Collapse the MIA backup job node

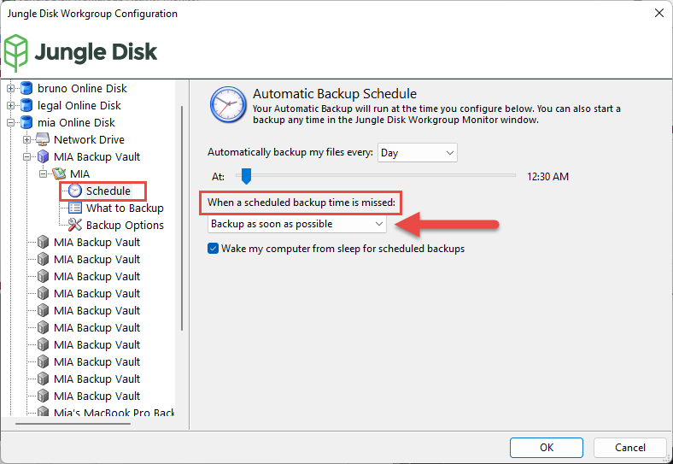tap(43, 174)
